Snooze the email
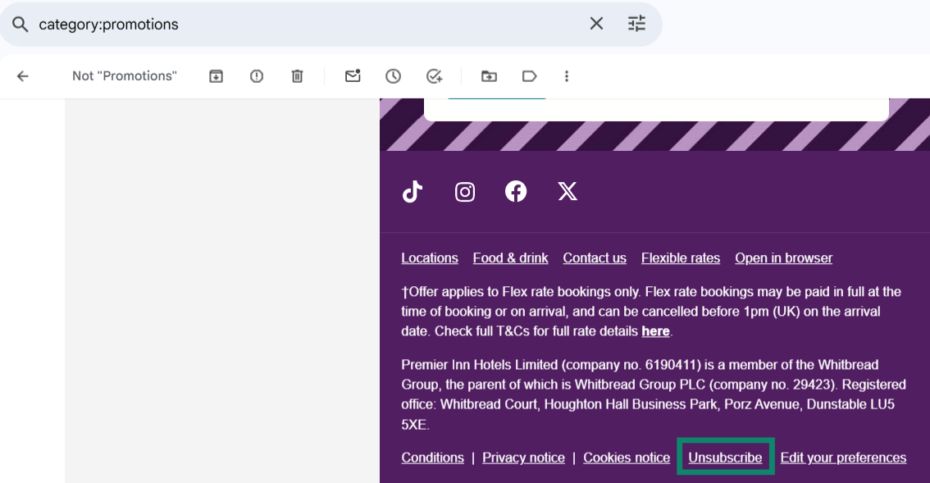Screen dimensions: 930x483 point(393,75)
